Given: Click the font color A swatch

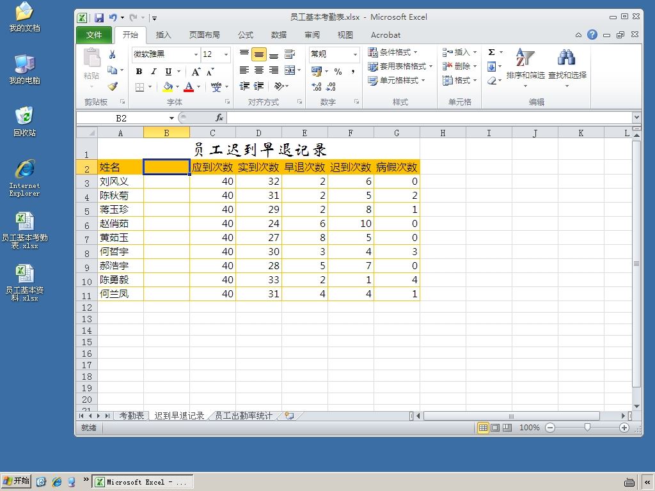Looking at the screenshot, I should tap(189, 86).
